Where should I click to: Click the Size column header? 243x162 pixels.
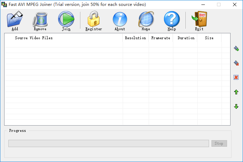[209, 38]
